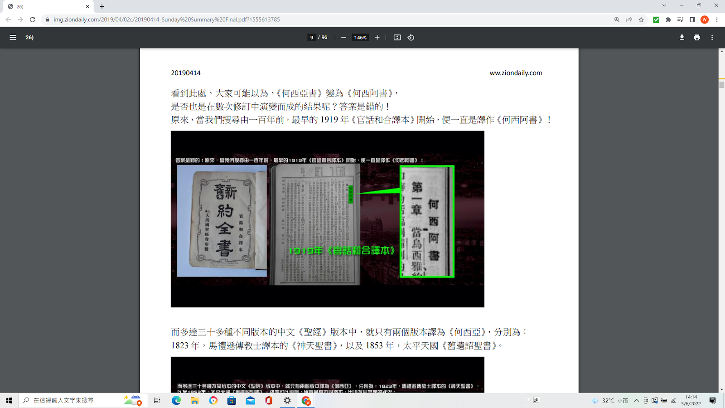Click the 20190414 date header
The image size is (725, 408).
pos(186,73)
